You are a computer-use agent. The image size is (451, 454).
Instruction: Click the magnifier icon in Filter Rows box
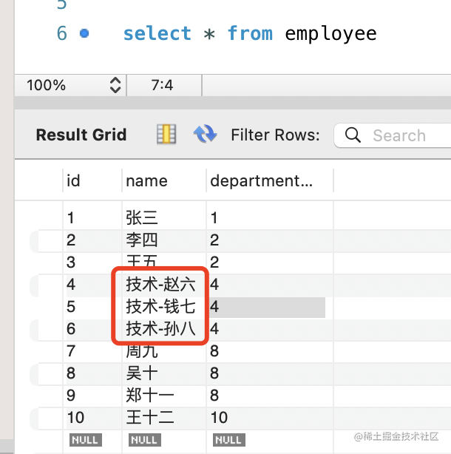tap(353, 135)
